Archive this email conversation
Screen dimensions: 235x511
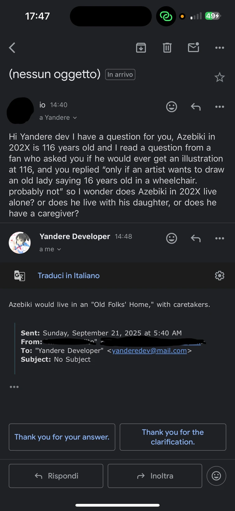141,48
